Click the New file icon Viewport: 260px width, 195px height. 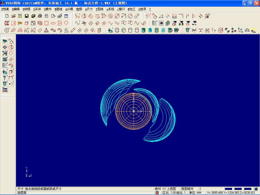pyautogui.click(x=7, y=16)
